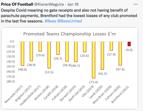
Task: Click the Fulham (2020) yellow bar
Action: point(120,54)
